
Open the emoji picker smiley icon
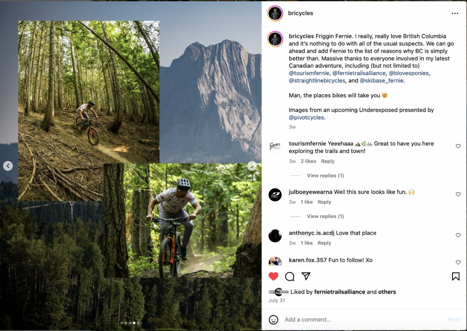[x=274, y=320]
